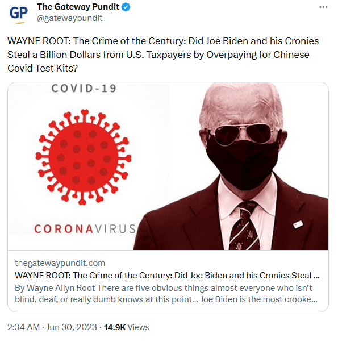Open the three-dot more options menu
338x342 pixels.
[323, 7]
